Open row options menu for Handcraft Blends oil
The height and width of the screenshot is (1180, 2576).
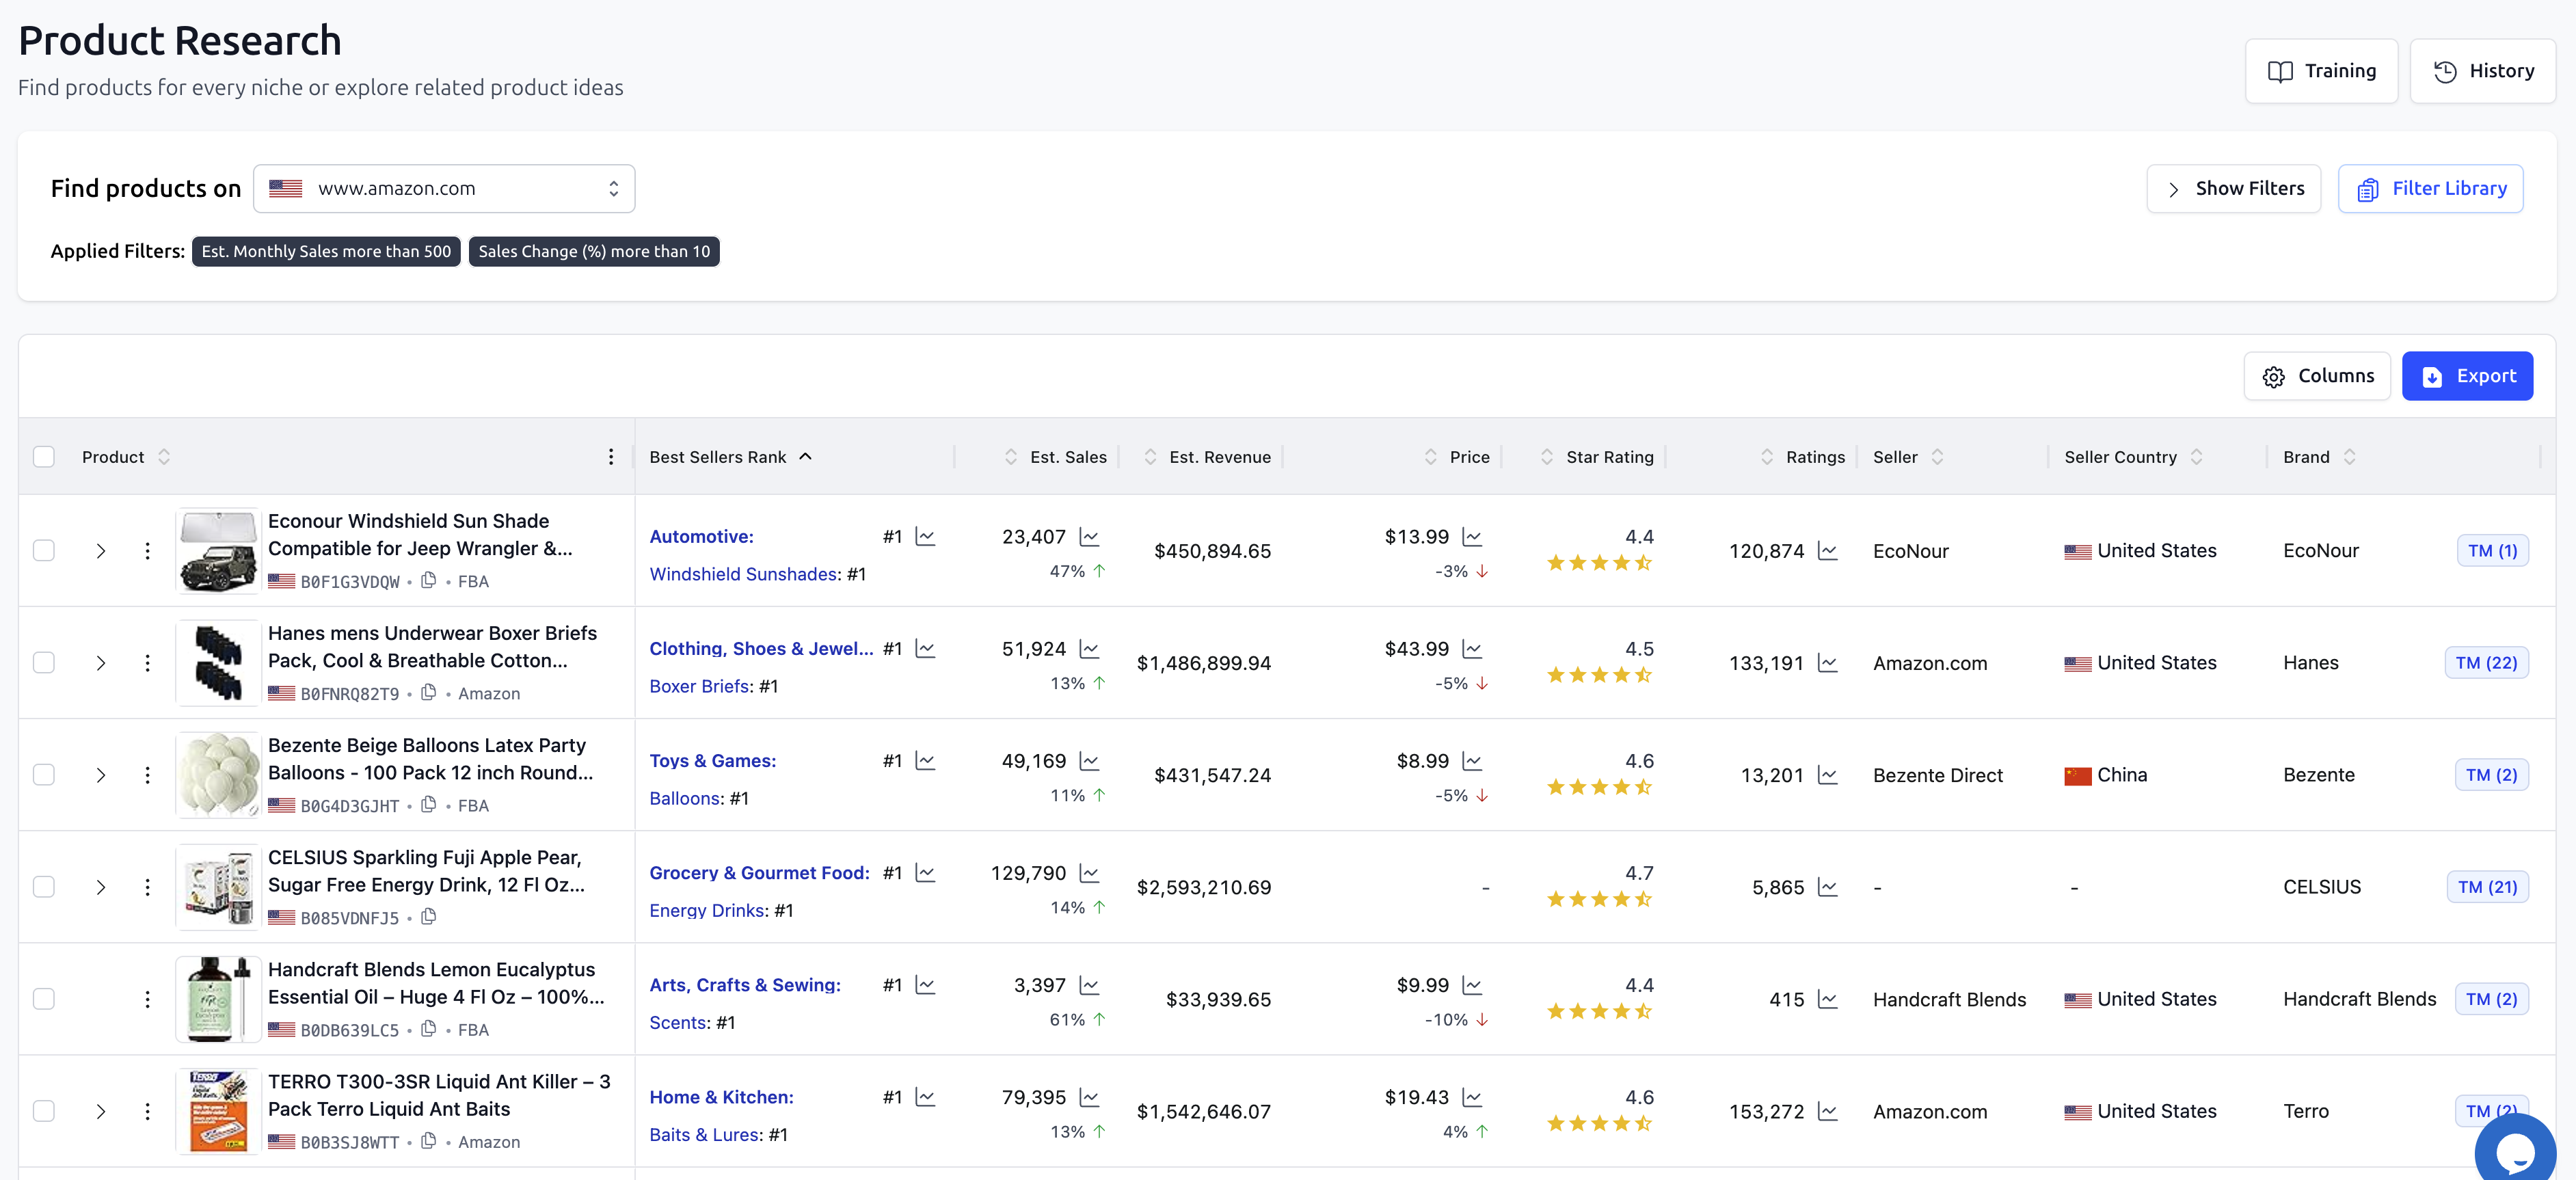[147, 999]
